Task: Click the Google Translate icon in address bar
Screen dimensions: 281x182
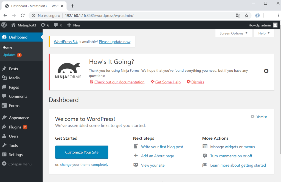Action: pos(238,16)
